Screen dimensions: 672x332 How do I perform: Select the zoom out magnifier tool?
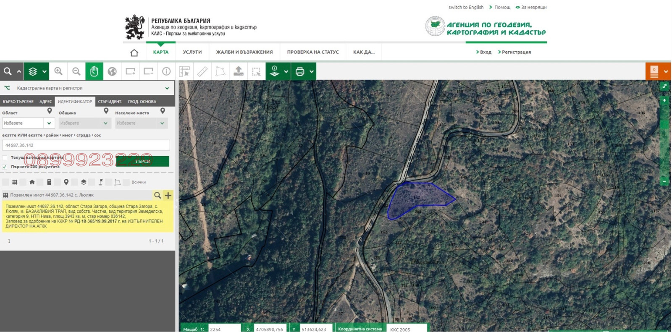coord(76,71)
